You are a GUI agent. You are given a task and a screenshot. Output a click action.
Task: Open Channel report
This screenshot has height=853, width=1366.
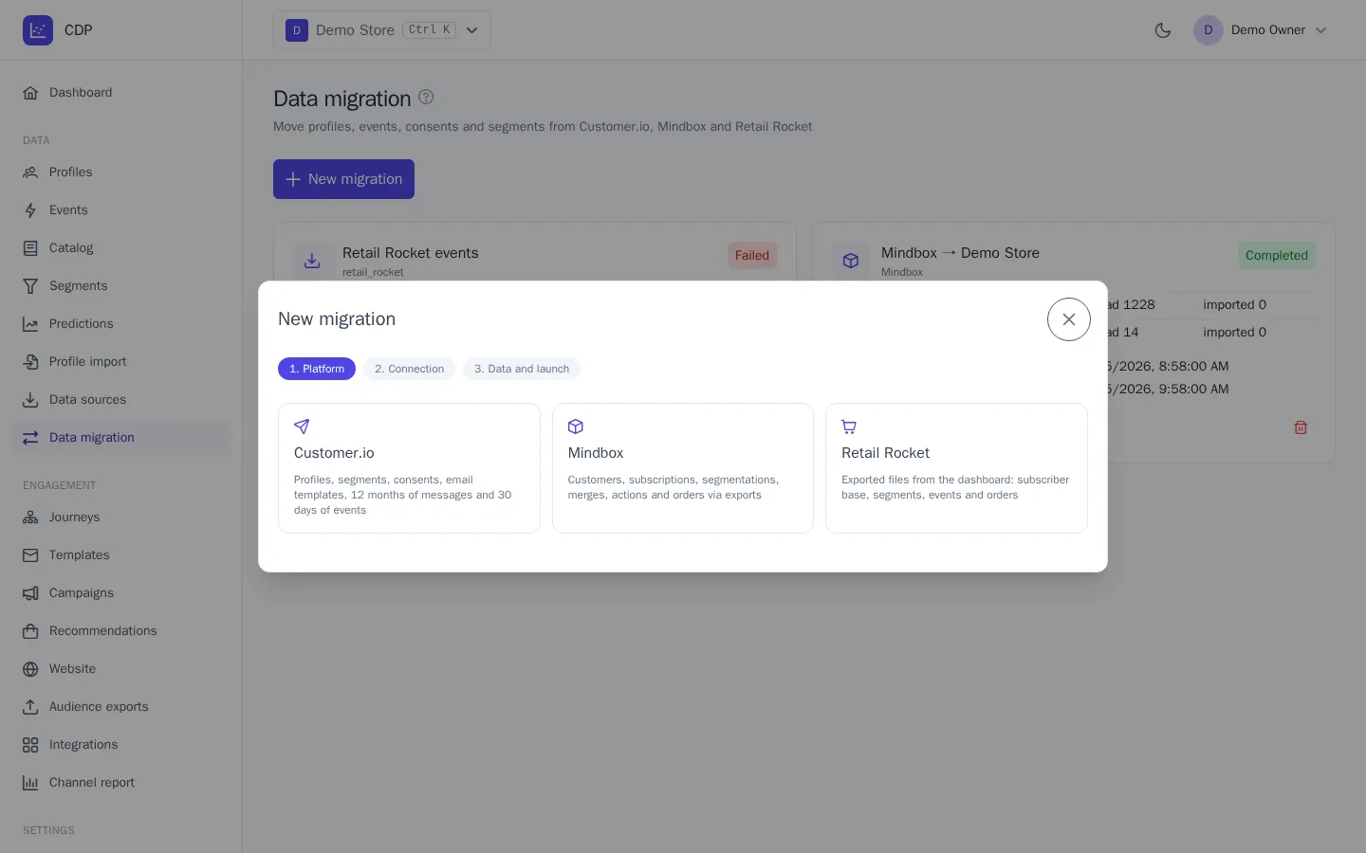(x=121, y=783)
